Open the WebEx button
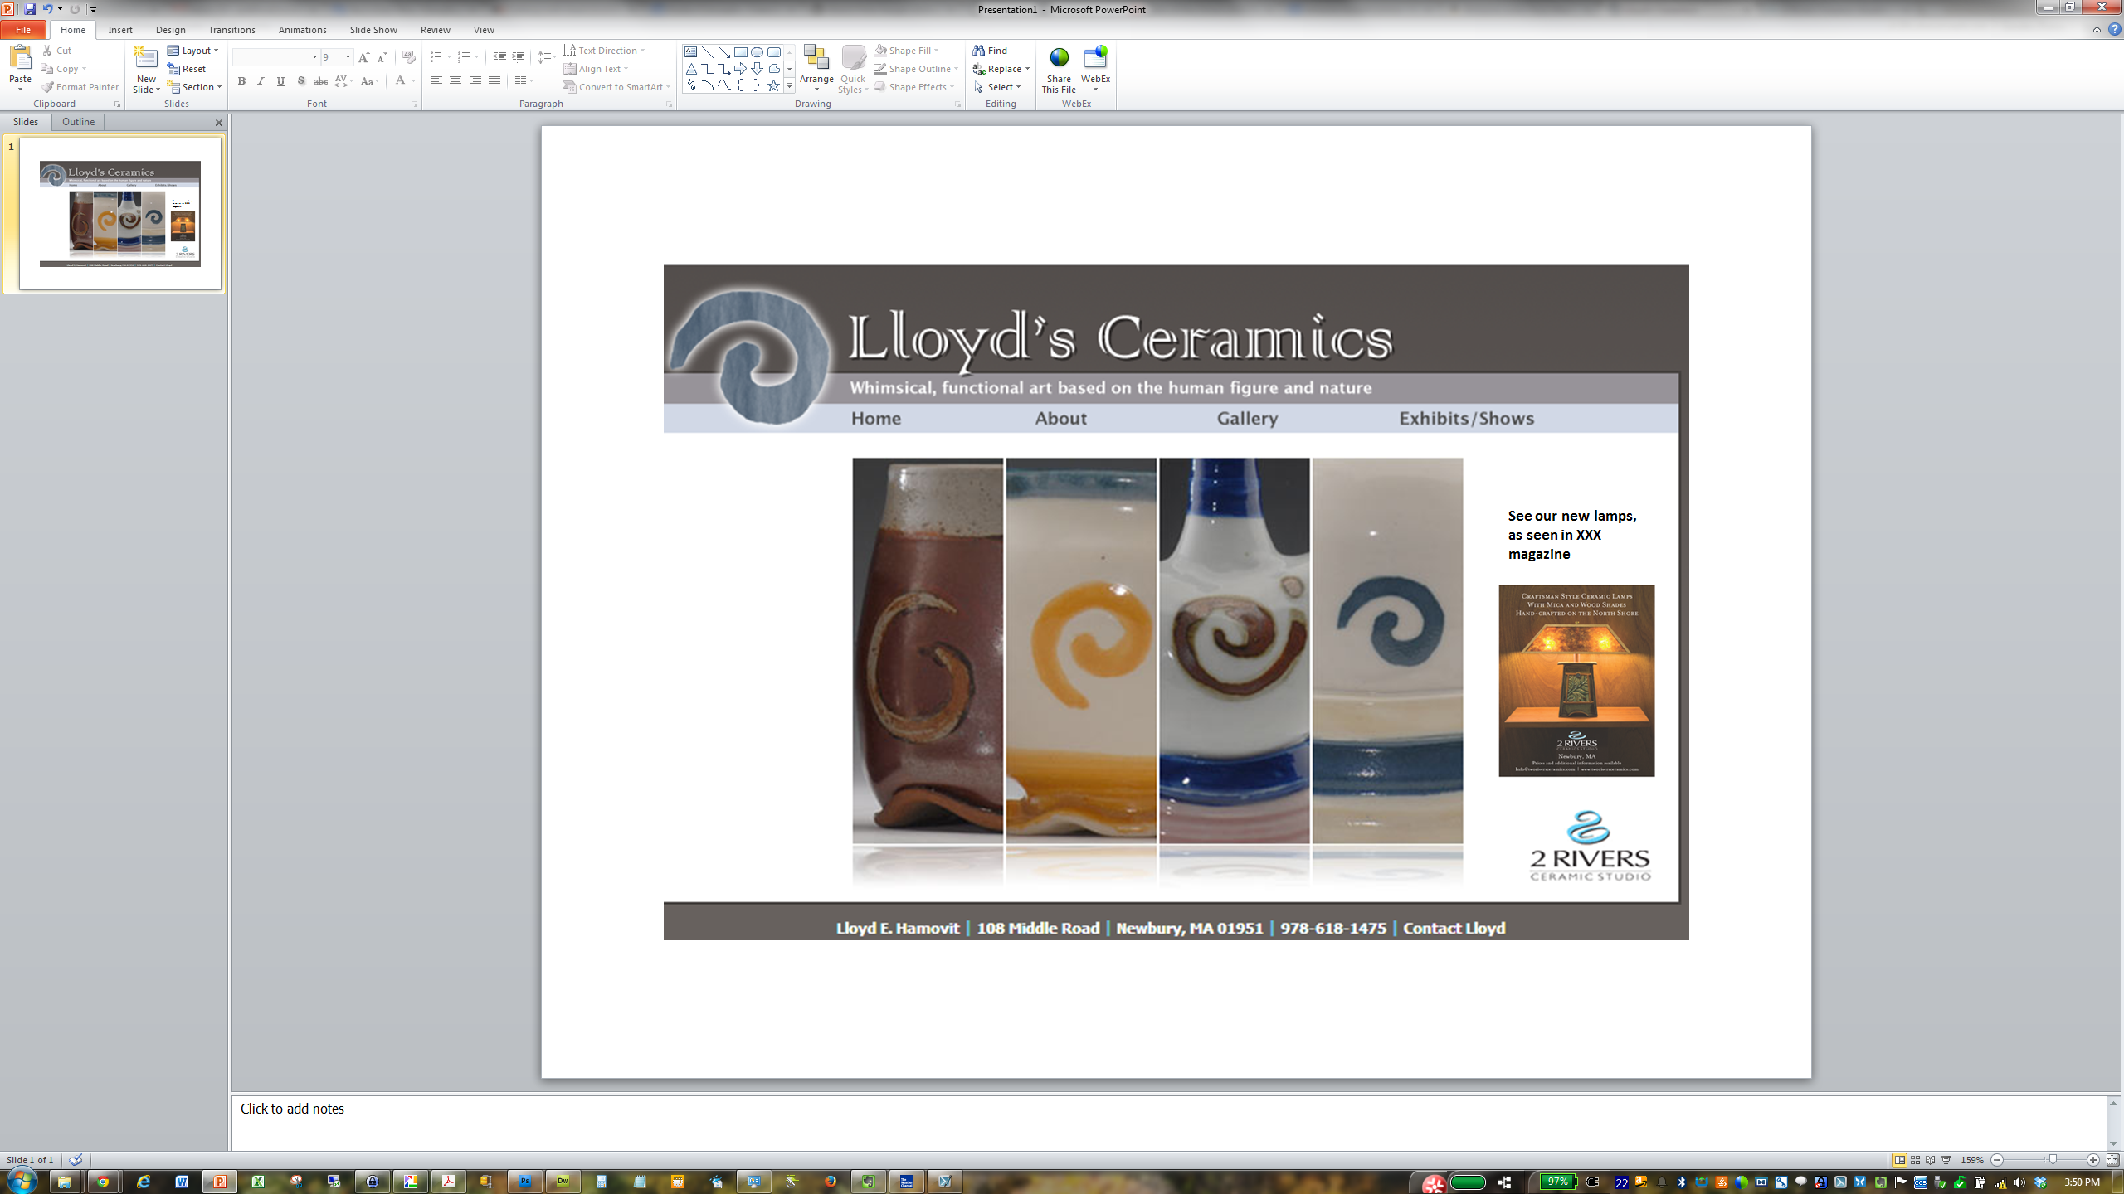The image size is (2124, 1194). (x=1095, y=69)
